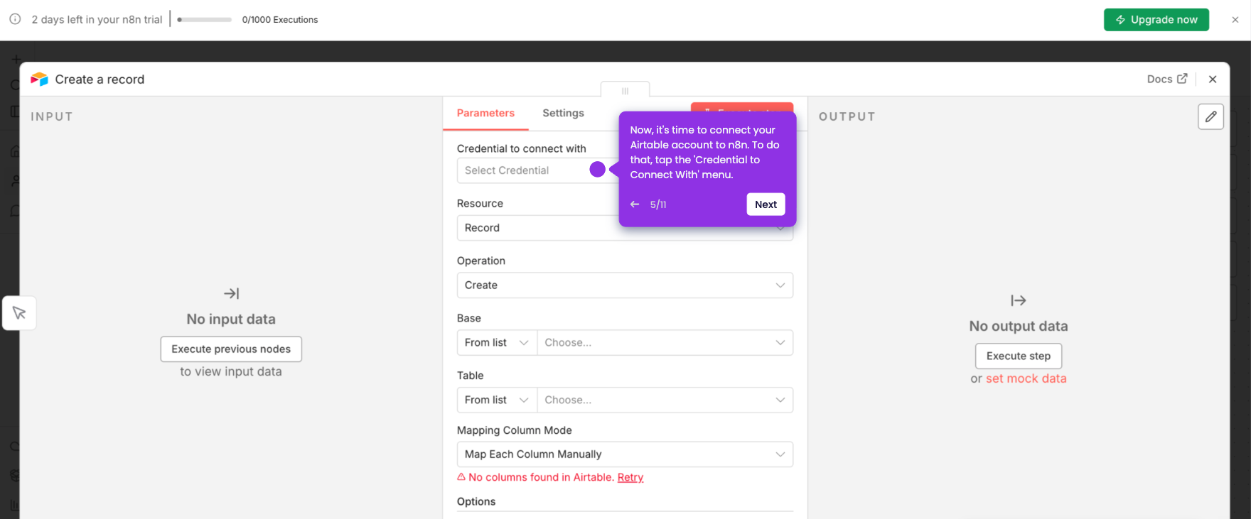Click the 5/11 step counter text
1251x519 pixels.
658,204
